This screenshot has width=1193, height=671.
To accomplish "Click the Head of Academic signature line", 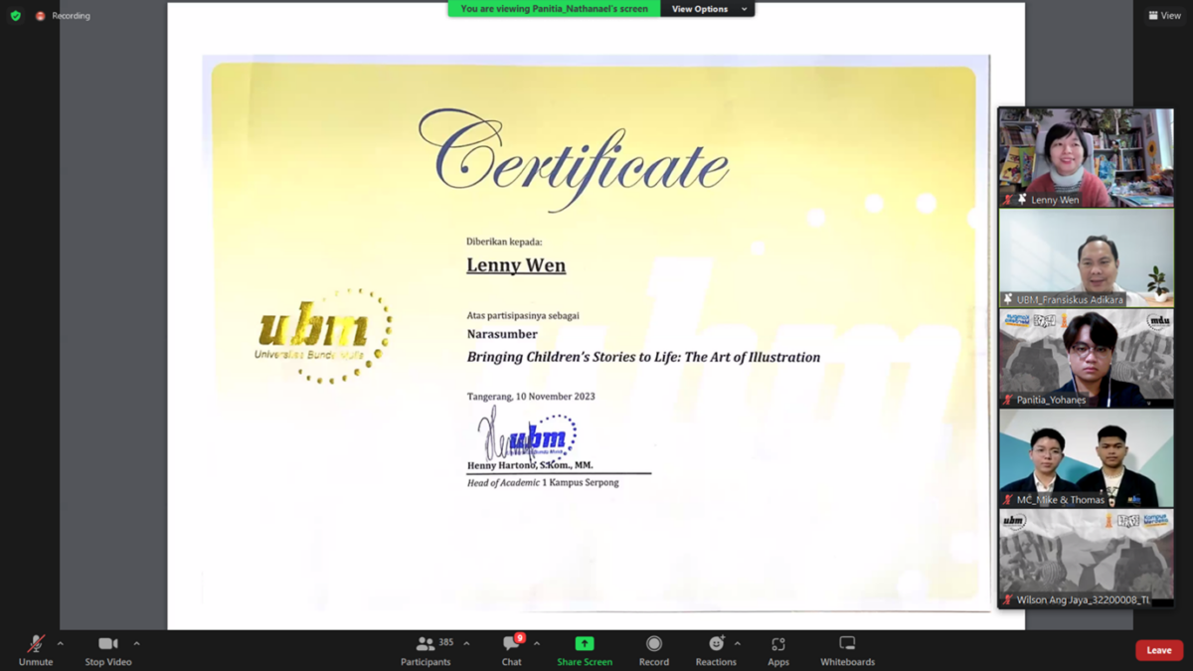I will 543,482.
